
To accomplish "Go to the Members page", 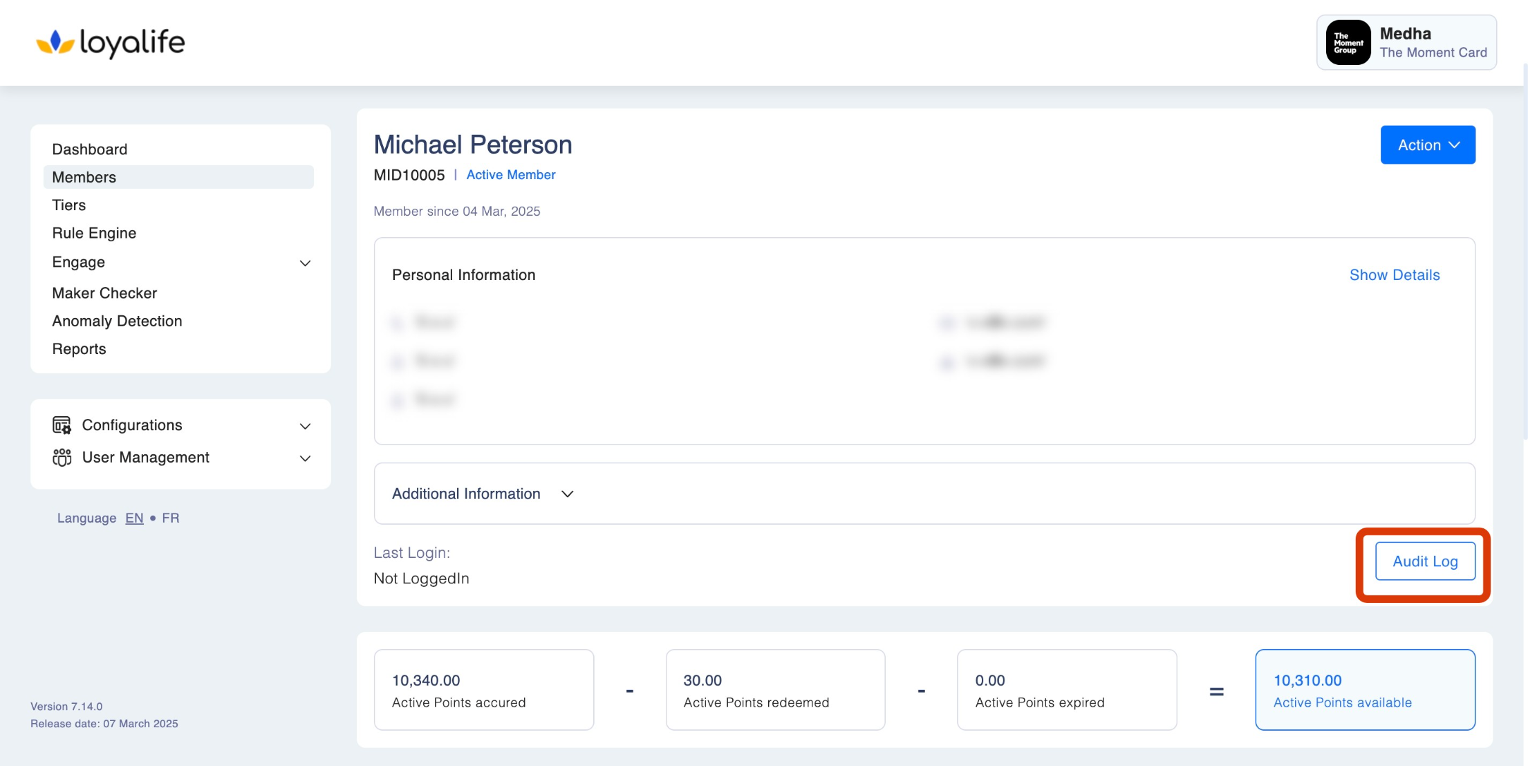I will click(84, 177).
